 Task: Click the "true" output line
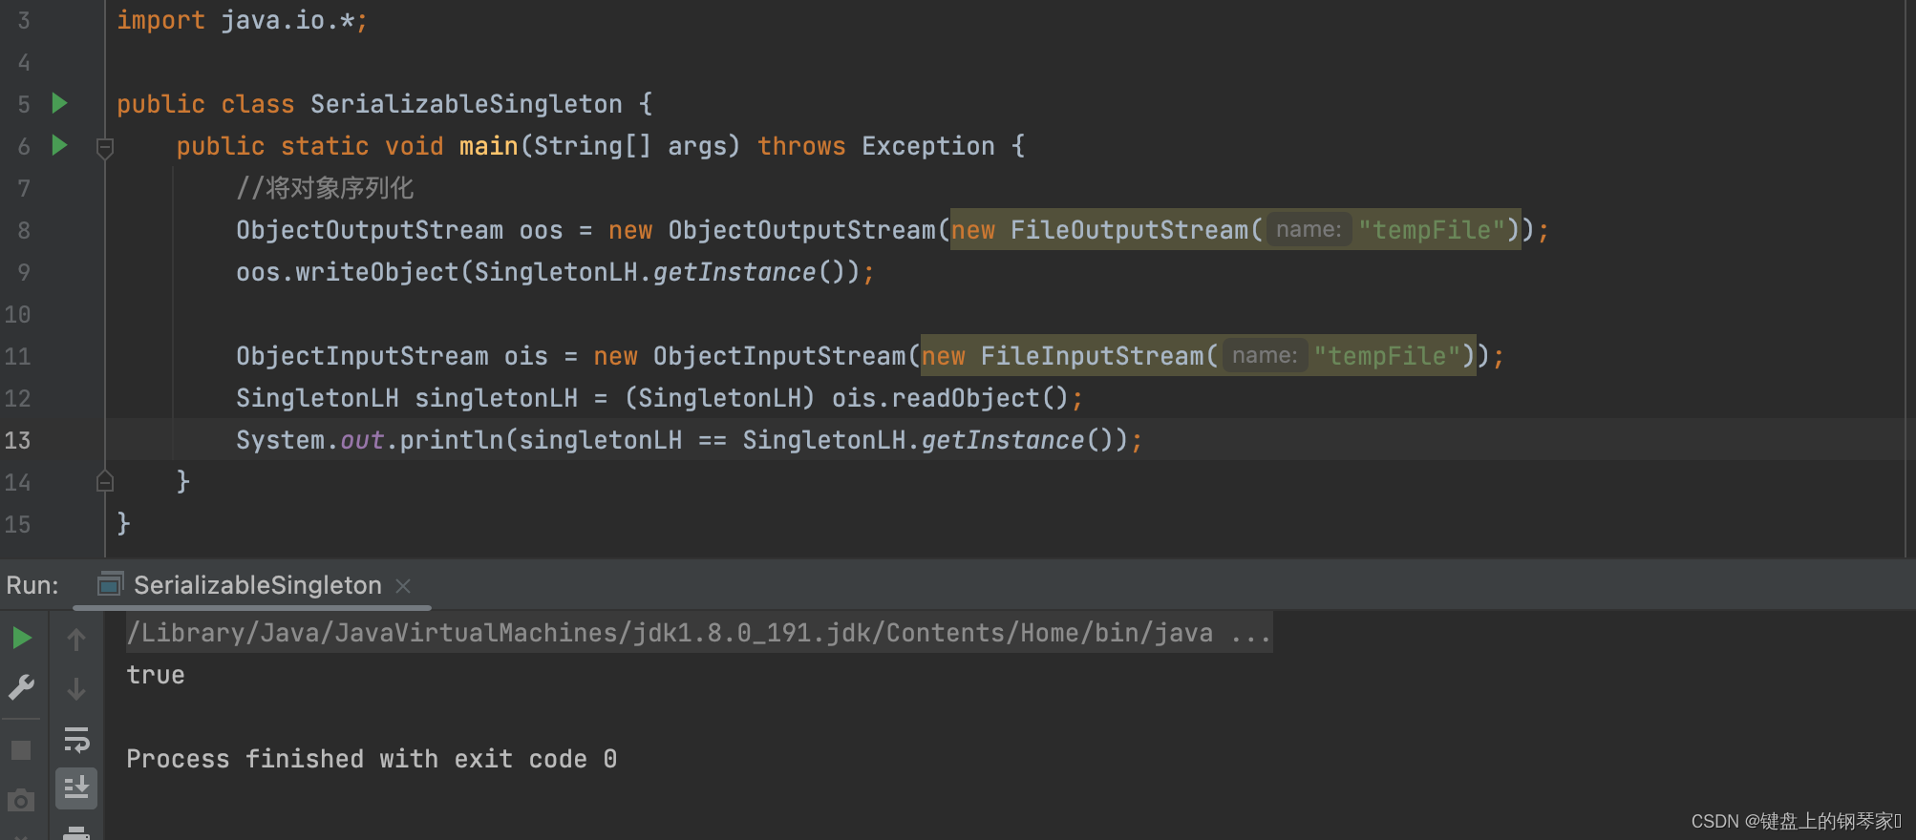156,675
